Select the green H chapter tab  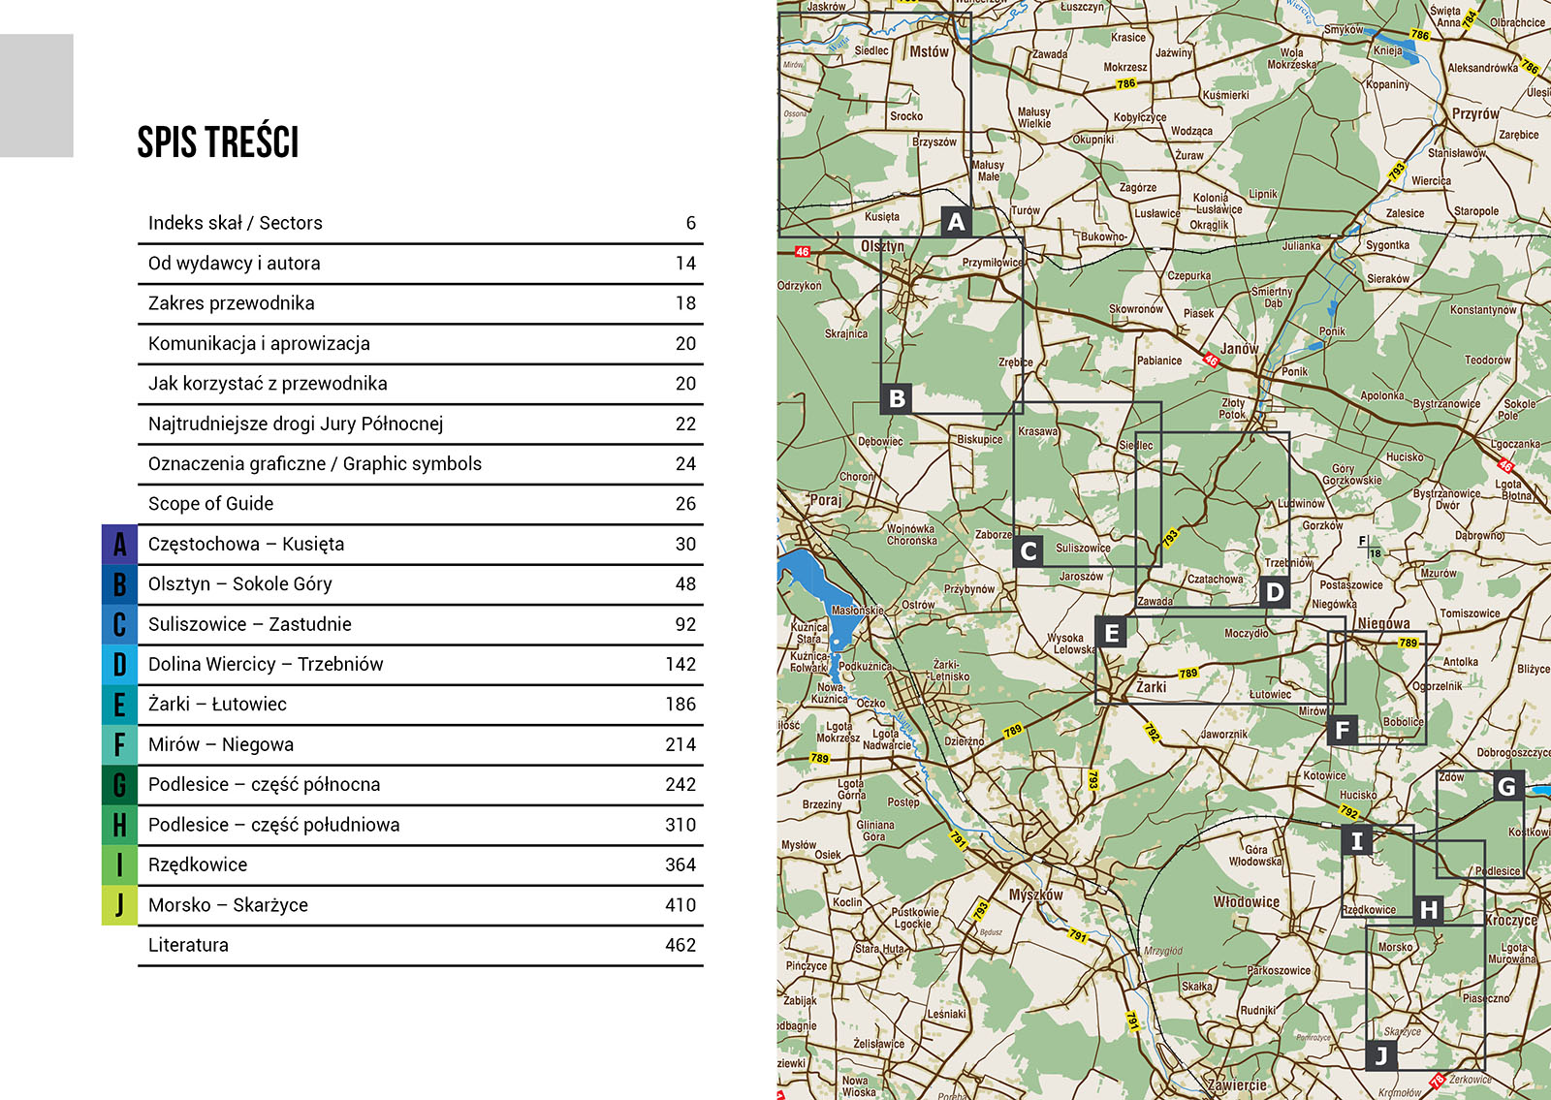click(x=119, y=826)
